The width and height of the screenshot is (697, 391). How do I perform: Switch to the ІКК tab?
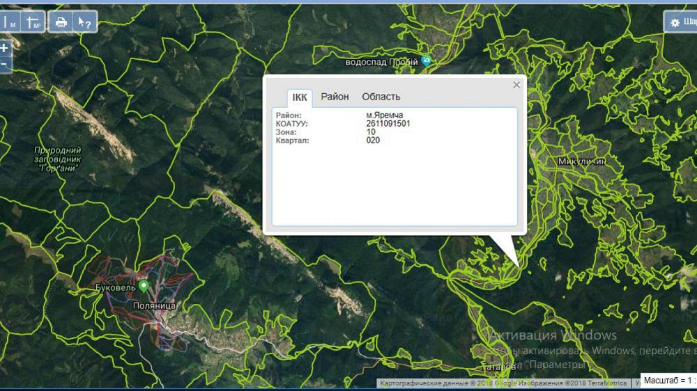click(x=300, y=97)
